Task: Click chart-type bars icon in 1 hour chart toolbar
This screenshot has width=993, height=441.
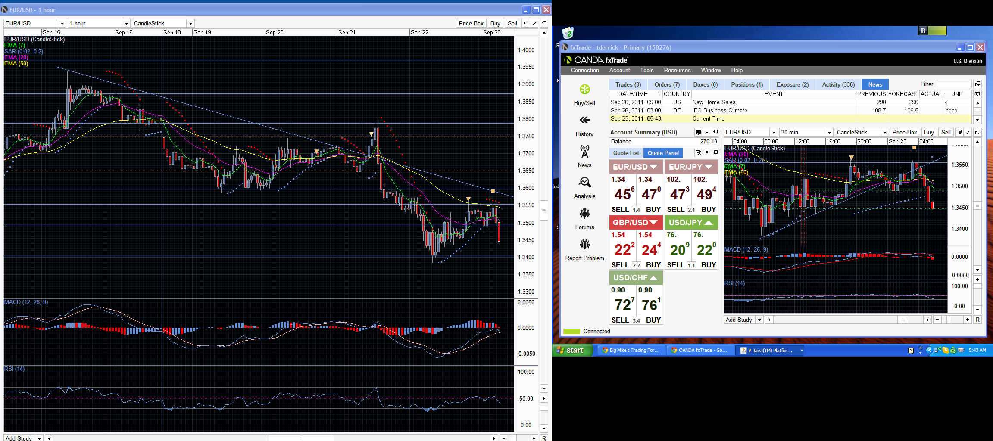Action: coord(526,23)
